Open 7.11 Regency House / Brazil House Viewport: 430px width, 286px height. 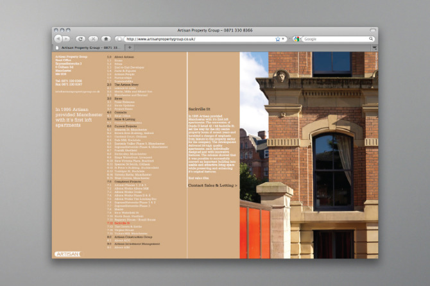132,220
